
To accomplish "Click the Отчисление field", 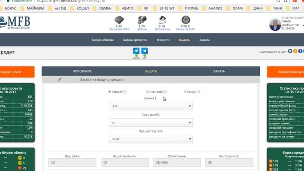I will 177,162.
